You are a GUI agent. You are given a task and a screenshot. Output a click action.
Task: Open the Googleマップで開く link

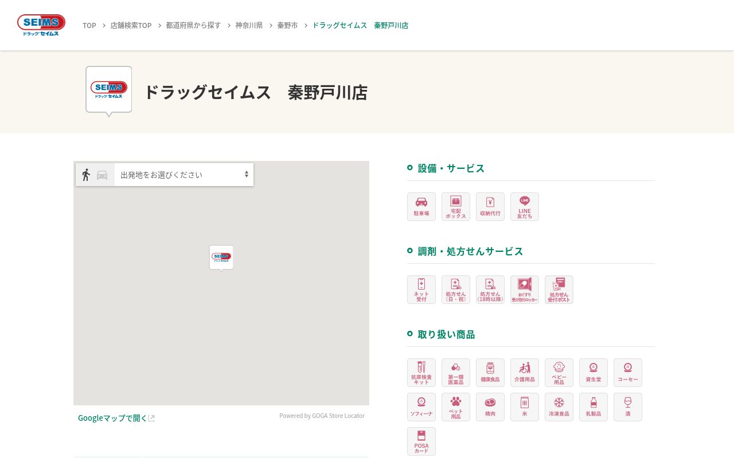[x=116, y=418]
